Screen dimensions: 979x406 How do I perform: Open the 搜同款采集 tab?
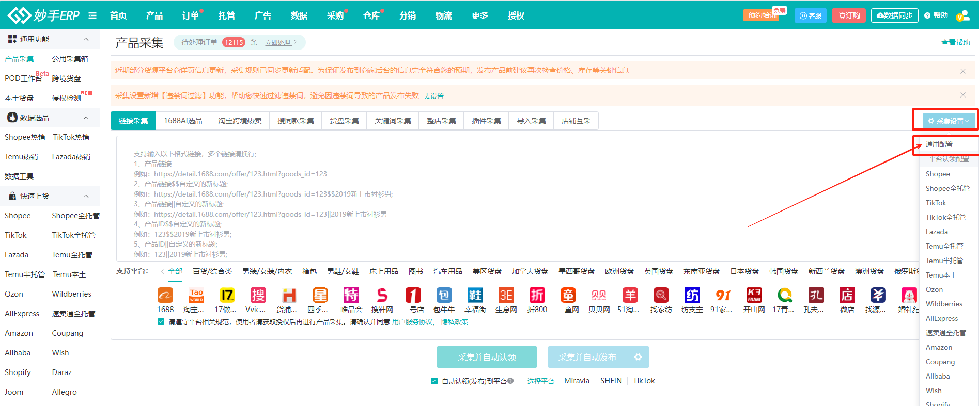coord(296,121)
